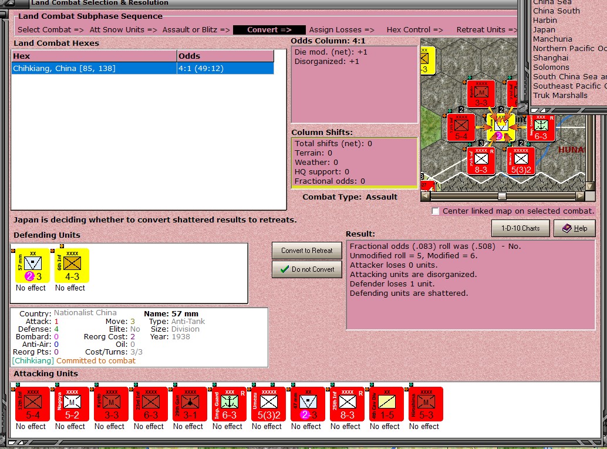Select the 25th Inf 8-3 attacking unit
The width and height of the screenshot is (607, 449).
(348, 404)
